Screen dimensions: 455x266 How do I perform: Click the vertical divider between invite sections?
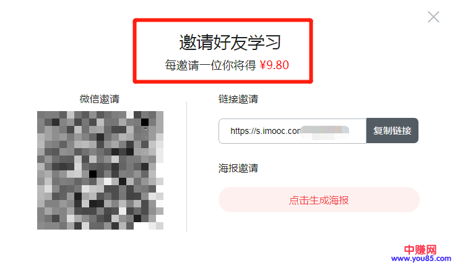click(x=186, y=167)
